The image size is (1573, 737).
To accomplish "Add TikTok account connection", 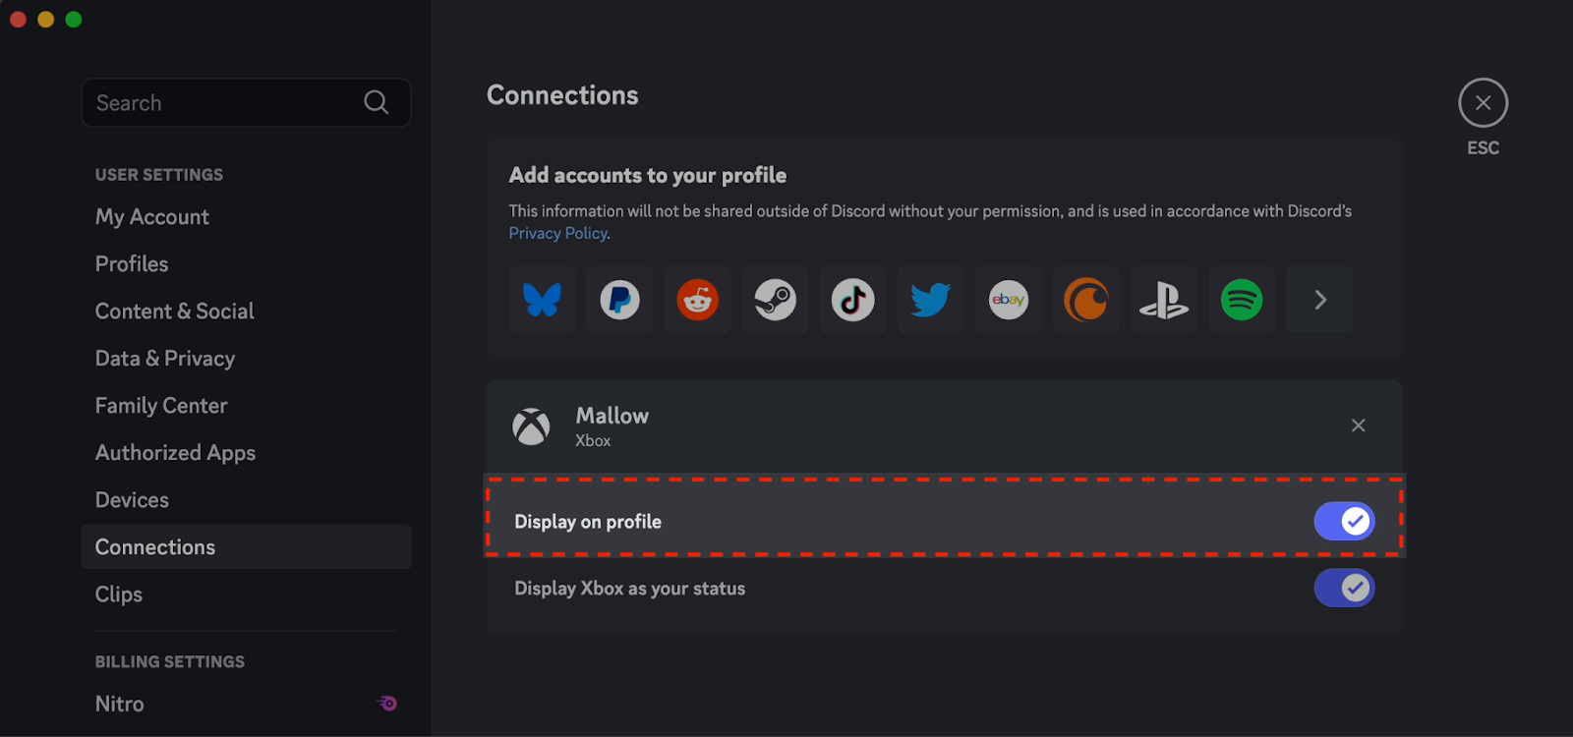I will 853,300.
